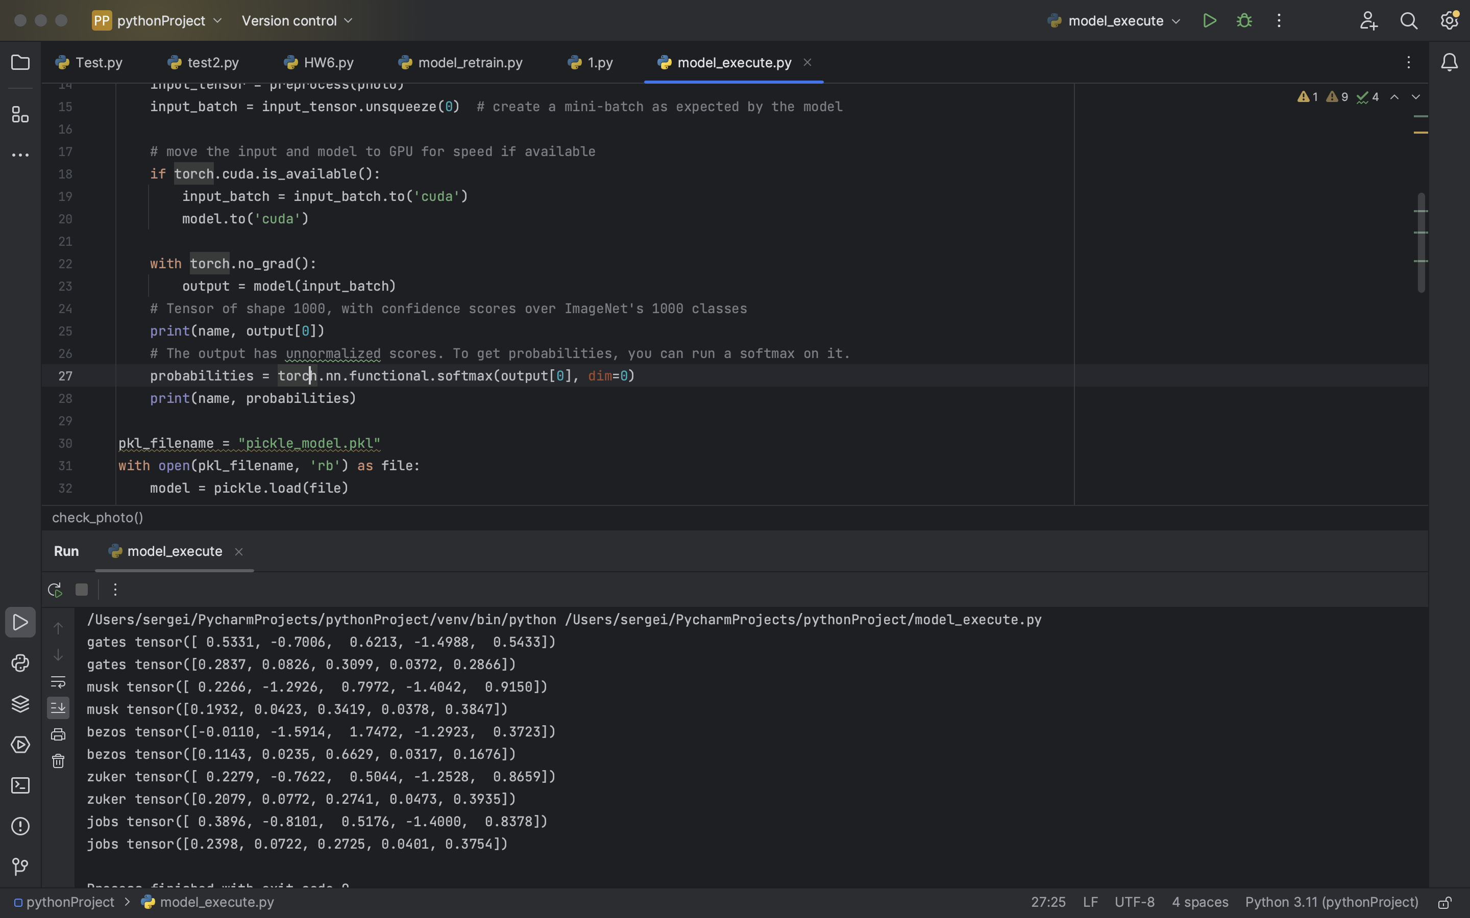Print the console output printer icon
Viewport: 1470px width, 918px height.
[x=58, y=734]
